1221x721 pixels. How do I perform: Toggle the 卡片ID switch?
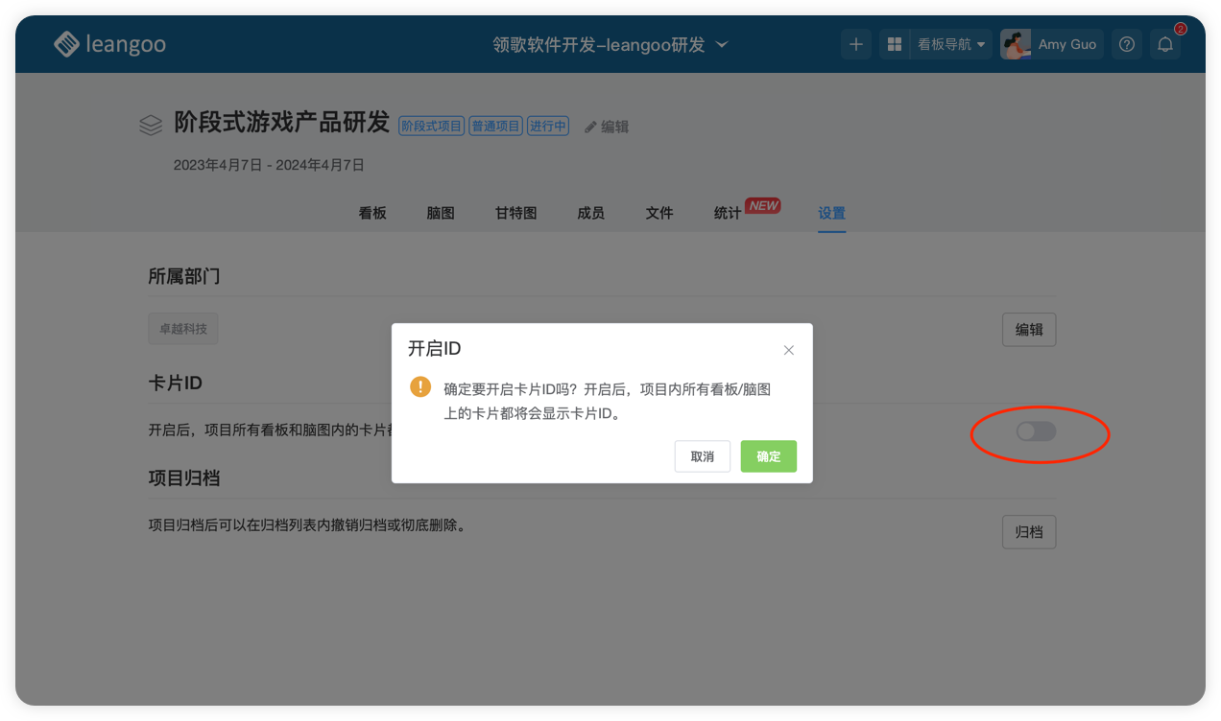tap(1036, 431)
